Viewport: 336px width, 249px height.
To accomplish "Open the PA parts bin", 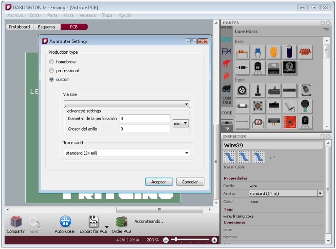I will [226, 51].
